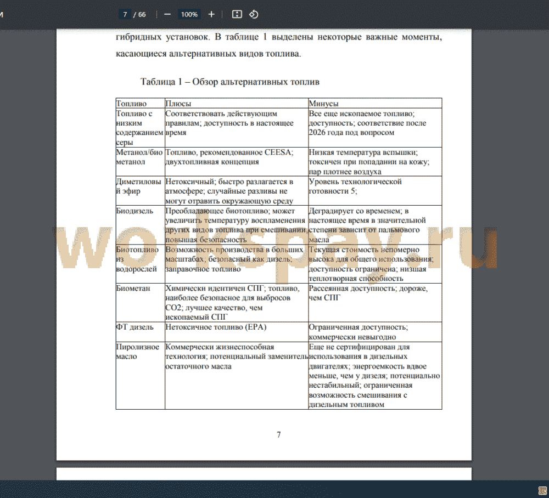549x498 pixels.
Task: Click the text 'Химически идентичен СПГ'
Action: (x=214, y=288)
